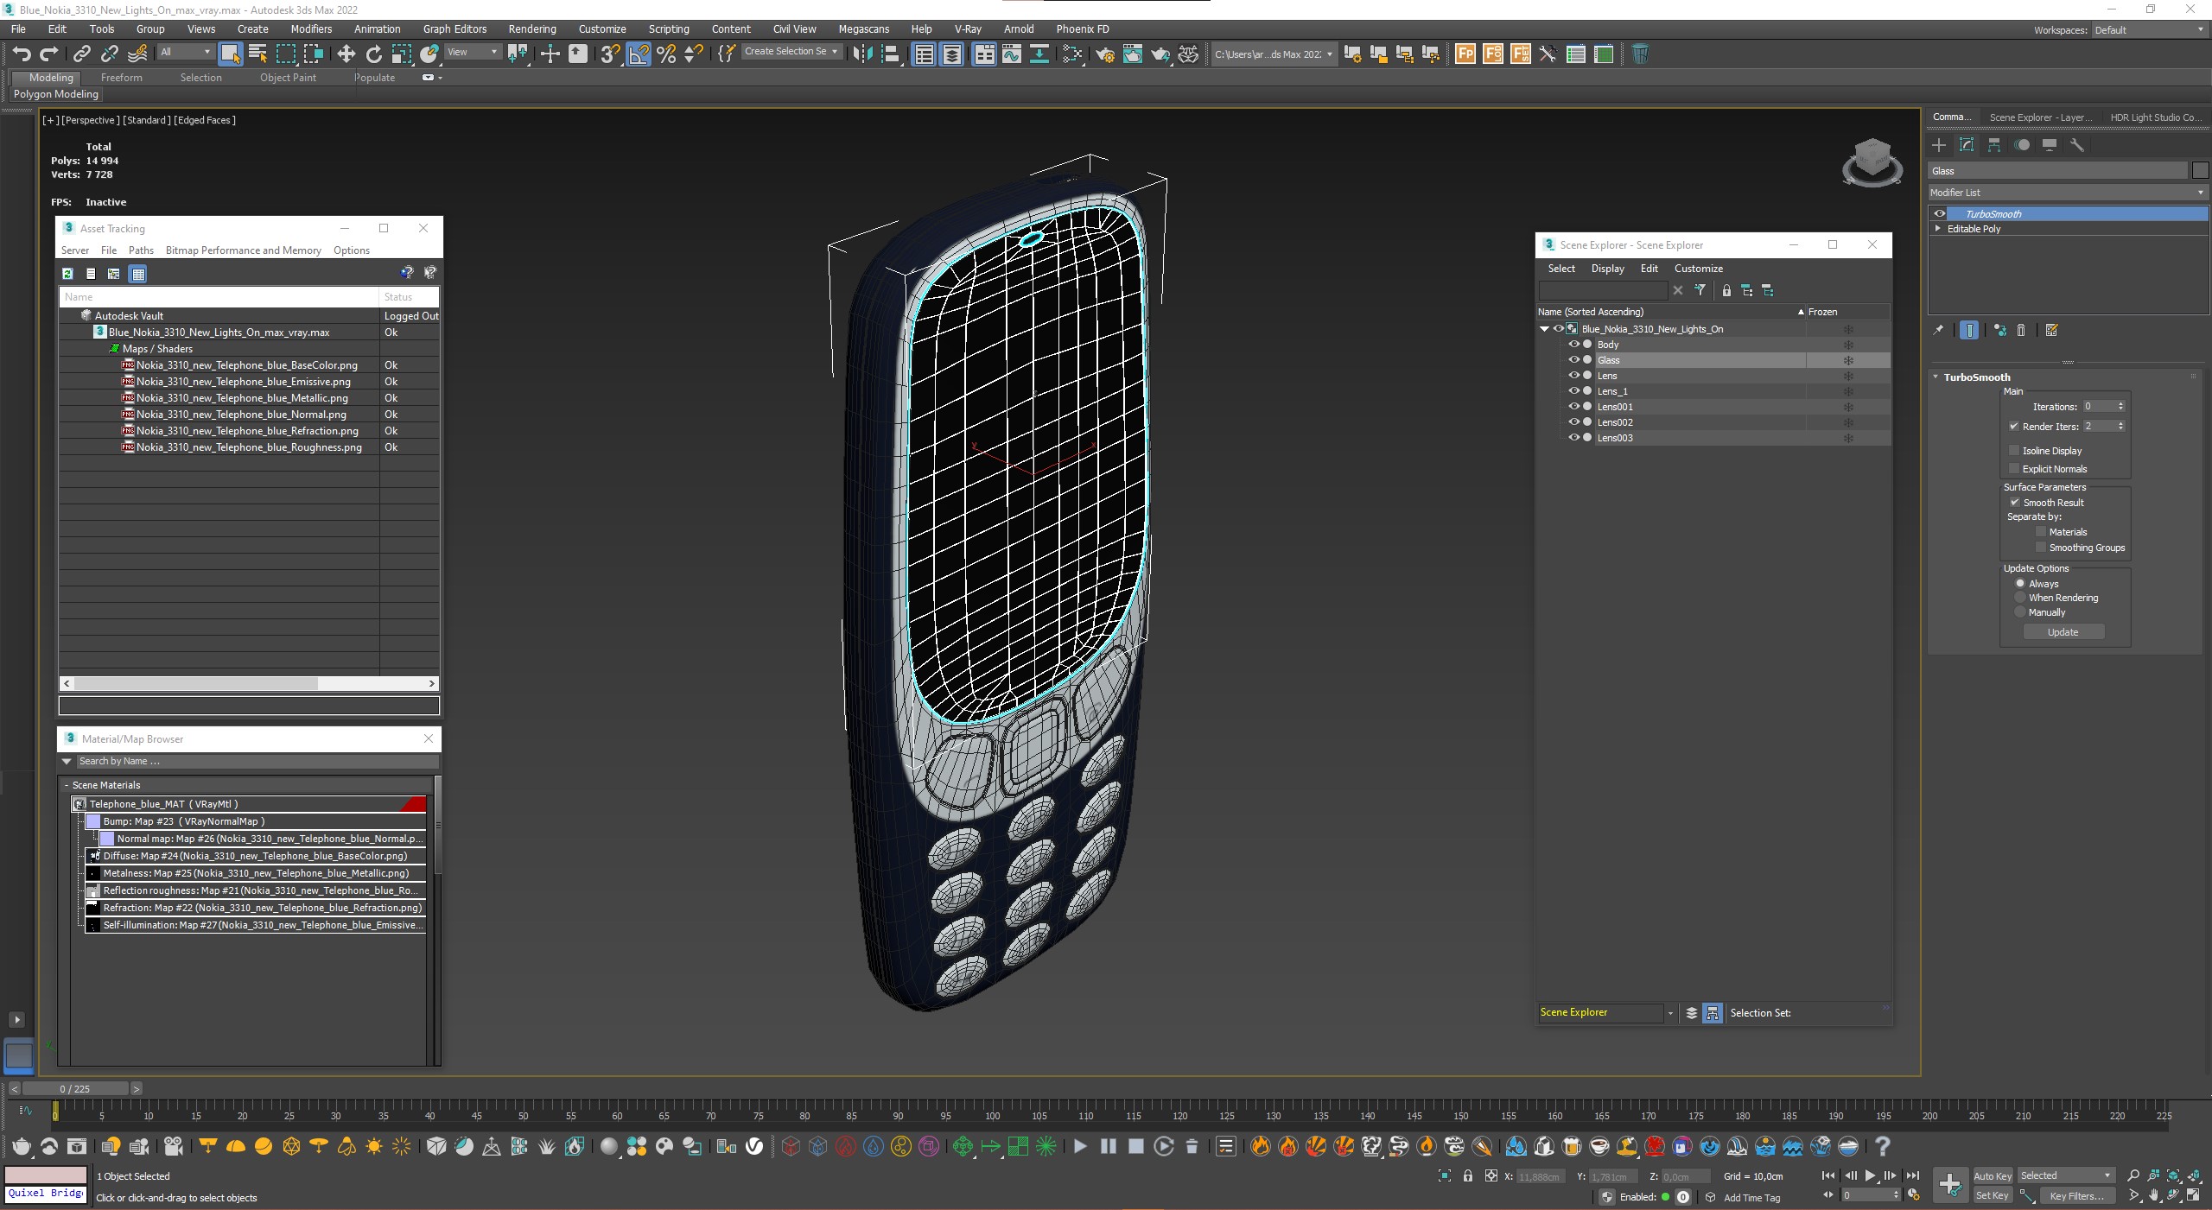The width and height of the screenshot is (2212, 1210).
Task: Open Display menu in Scene Explorer
Action: (x=1607, y=269)
